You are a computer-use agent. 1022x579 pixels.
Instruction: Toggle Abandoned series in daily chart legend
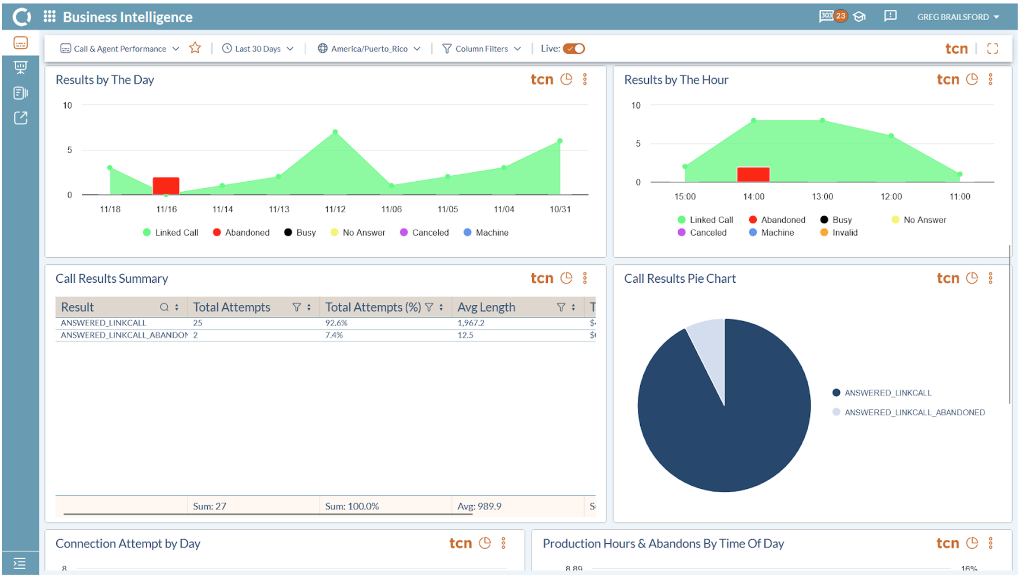[x=241, y=232]
